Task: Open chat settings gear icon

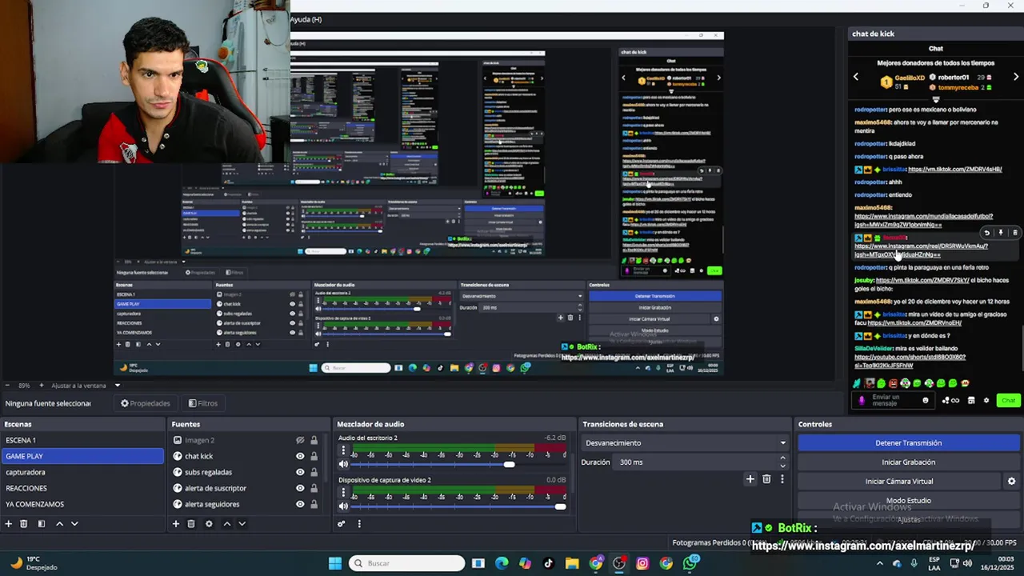Action: [x=986, y=401]
